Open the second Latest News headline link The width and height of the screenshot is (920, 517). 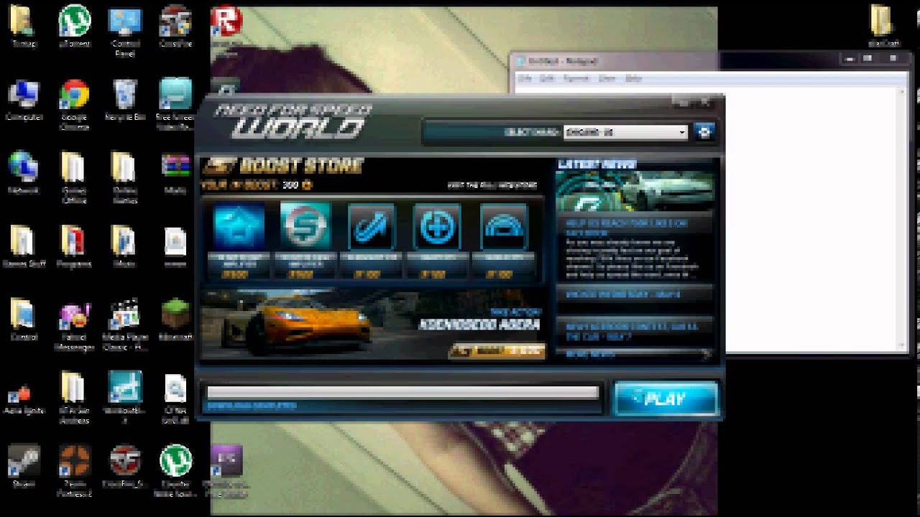click(623, 294)
